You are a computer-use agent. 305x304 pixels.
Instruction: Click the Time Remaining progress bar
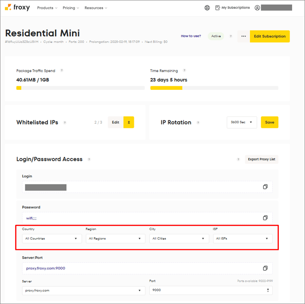pos(214,88)
